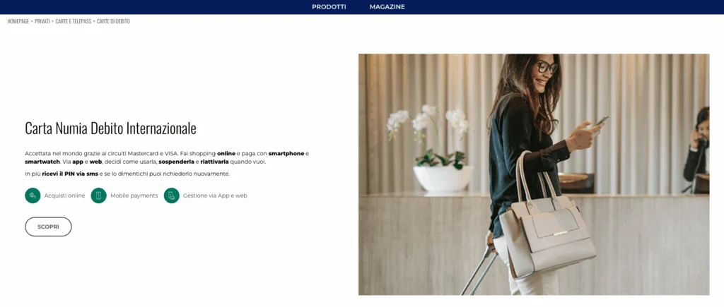Click the SCOPRI button
The height and width of the screenshot is (307, 724).
click(x=49, y=227)
